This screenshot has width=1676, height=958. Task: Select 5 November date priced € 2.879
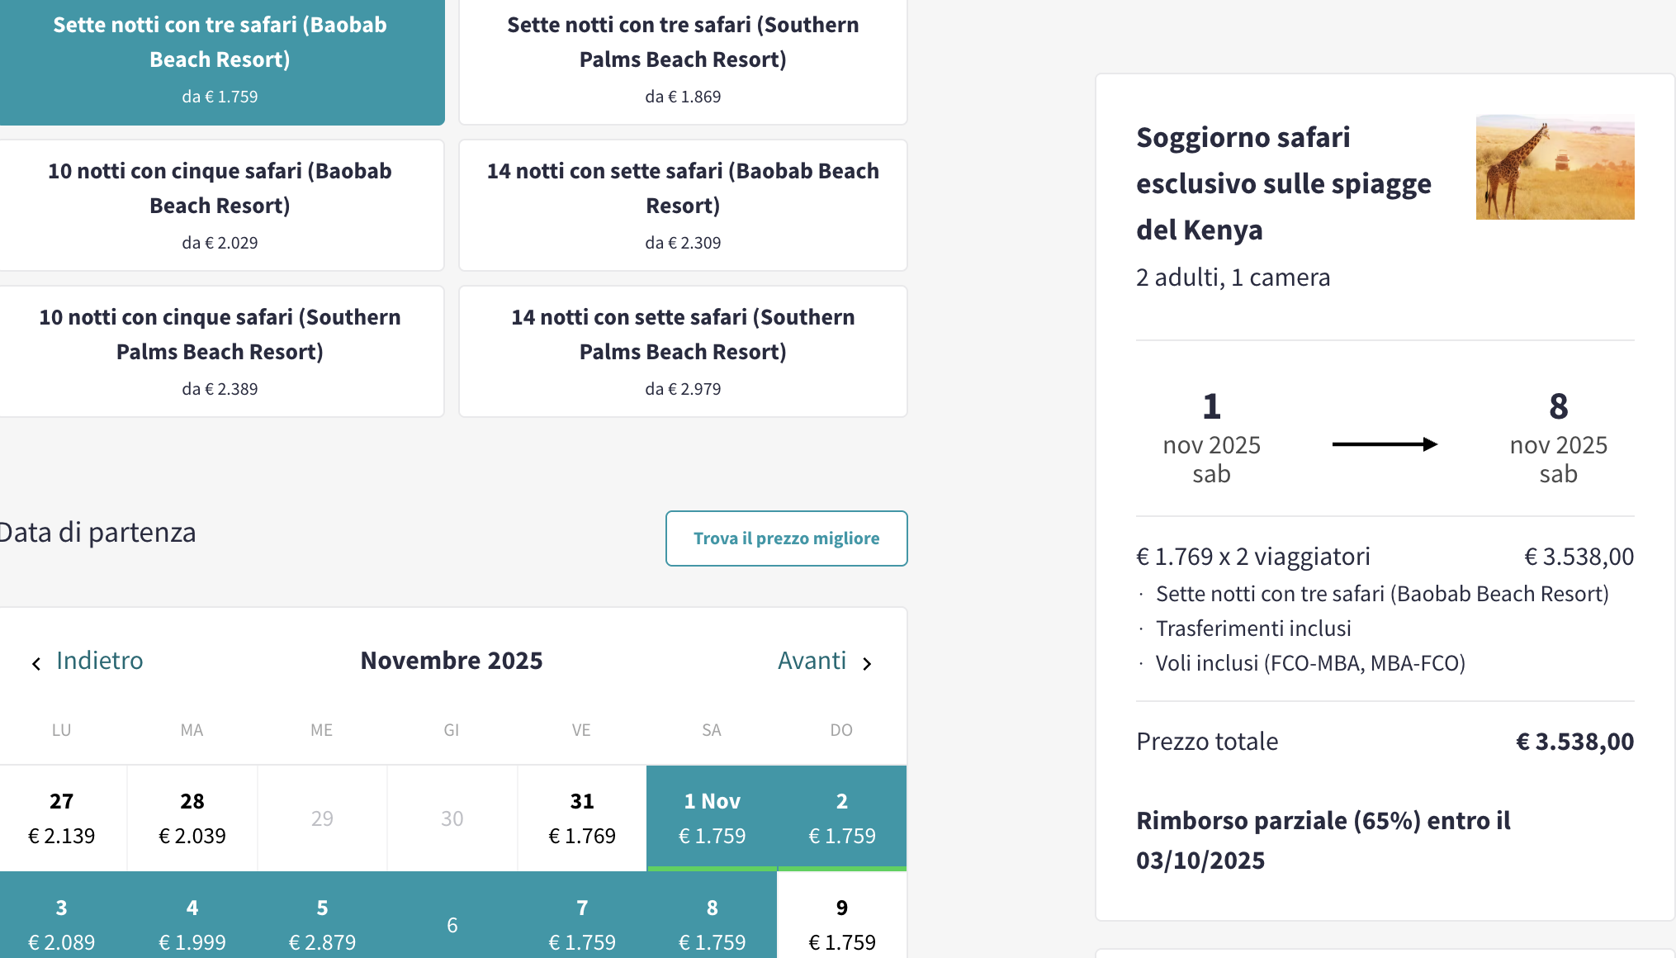pos(322,923)
